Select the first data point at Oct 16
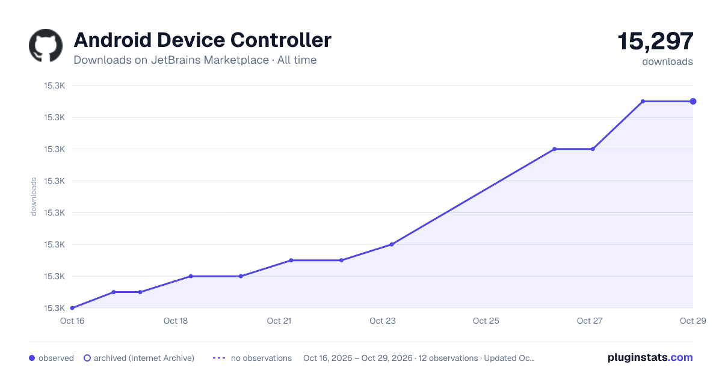 pos(72,308)
